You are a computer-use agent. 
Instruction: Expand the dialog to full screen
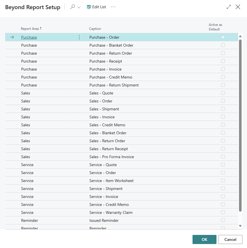click(x=229, y=7)
